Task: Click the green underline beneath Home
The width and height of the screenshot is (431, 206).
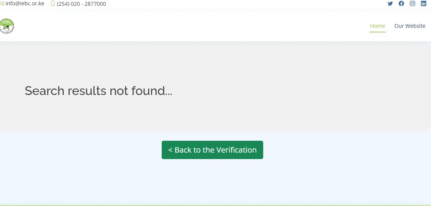Action: [x=377, y=32]
